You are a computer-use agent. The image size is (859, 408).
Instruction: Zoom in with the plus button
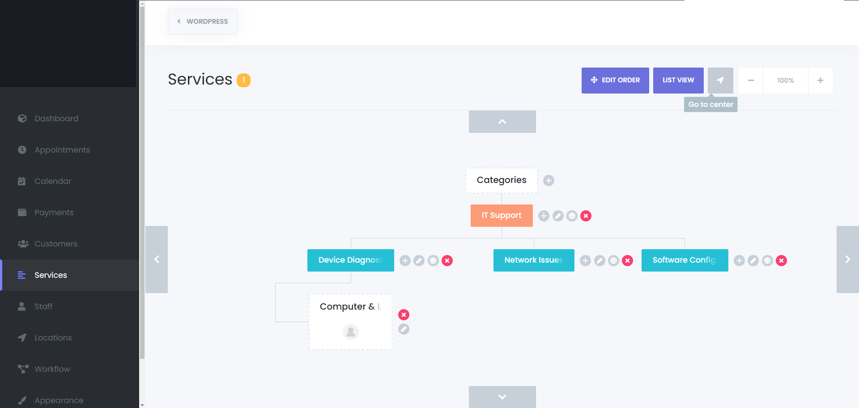point(820,81)
